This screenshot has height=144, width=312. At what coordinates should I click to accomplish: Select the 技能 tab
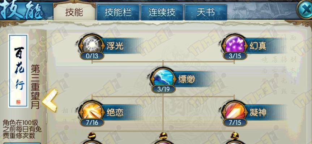(x=74, y=12)
